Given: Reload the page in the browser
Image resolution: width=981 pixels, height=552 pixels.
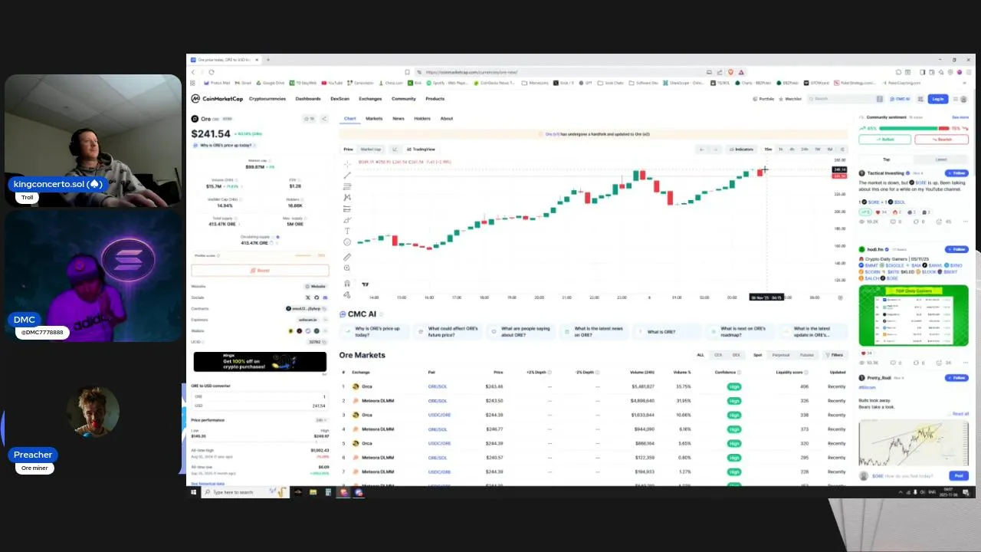Looking at the screenshot, I should tap(212, 72).
